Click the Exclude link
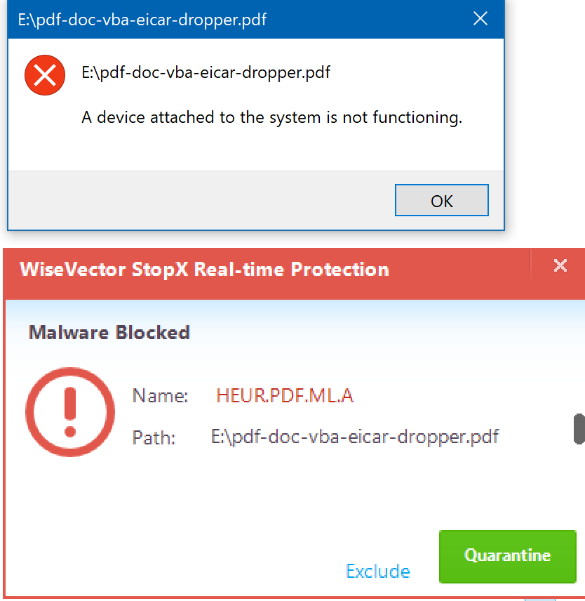Image resolution: width=585 pixels, height=601 pixels. [x=378, y=571]
